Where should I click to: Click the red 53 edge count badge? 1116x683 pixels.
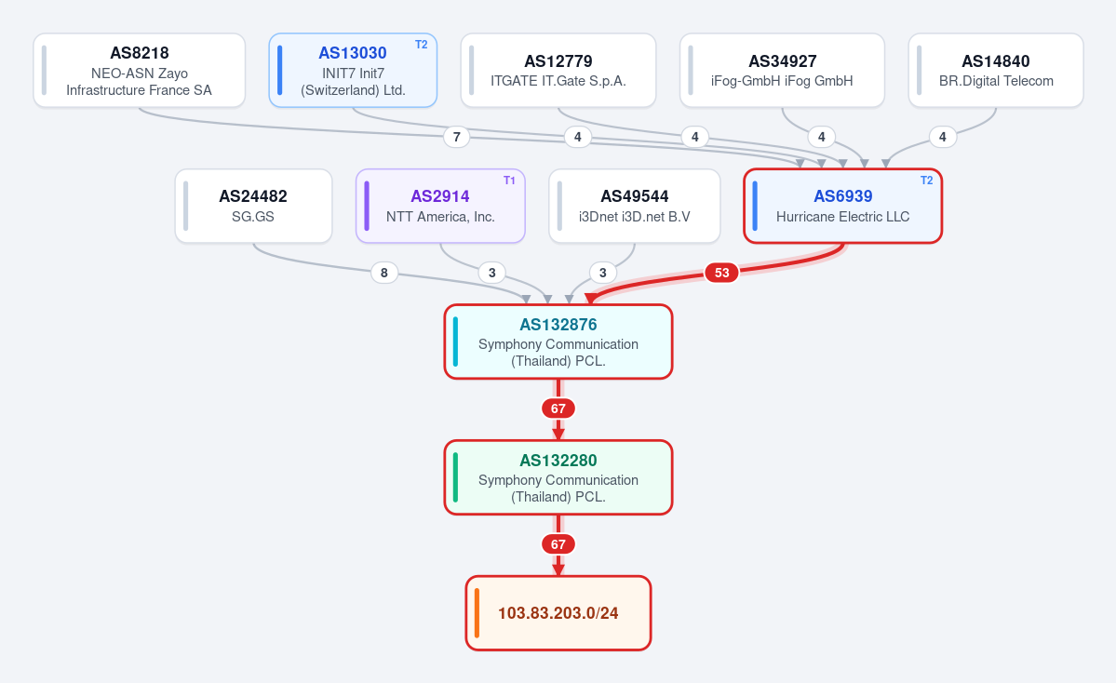[721, 273]
